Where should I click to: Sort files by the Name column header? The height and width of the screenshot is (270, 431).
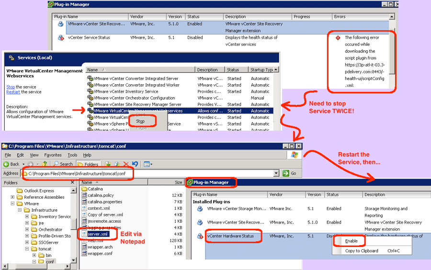click(x=114, y=182)
